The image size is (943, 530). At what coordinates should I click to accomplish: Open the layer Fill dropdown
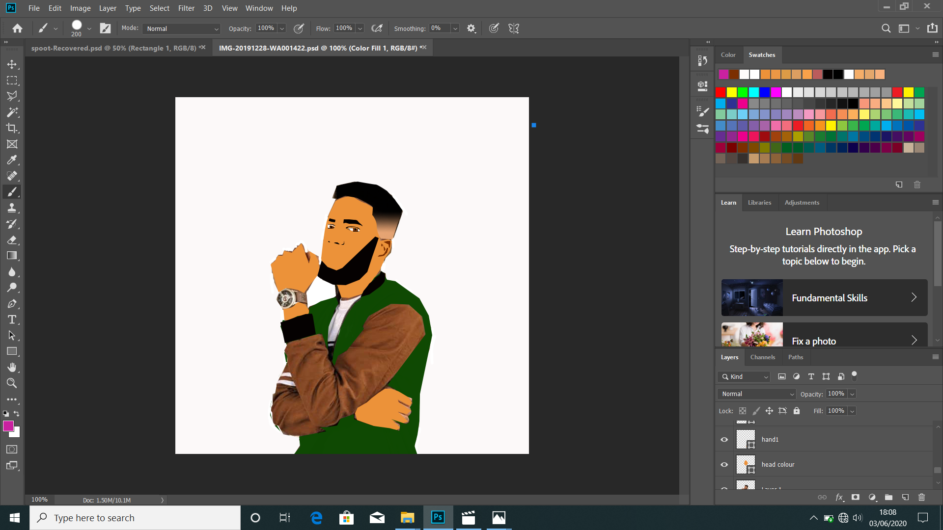tap(852, 411)
